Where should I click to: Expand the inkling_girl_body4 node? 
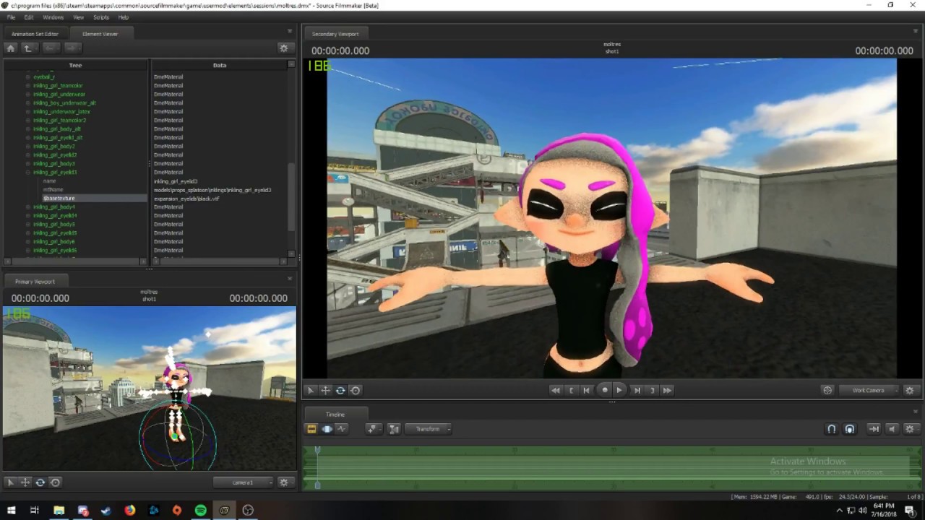coord(28,207)
